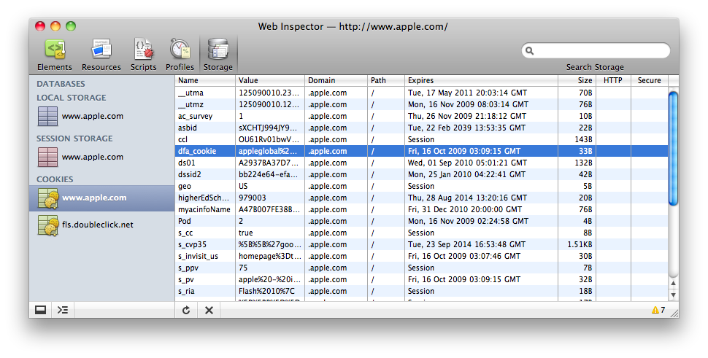Select the s_pv cookie row
Screen dimensions: 708x358
421,279
